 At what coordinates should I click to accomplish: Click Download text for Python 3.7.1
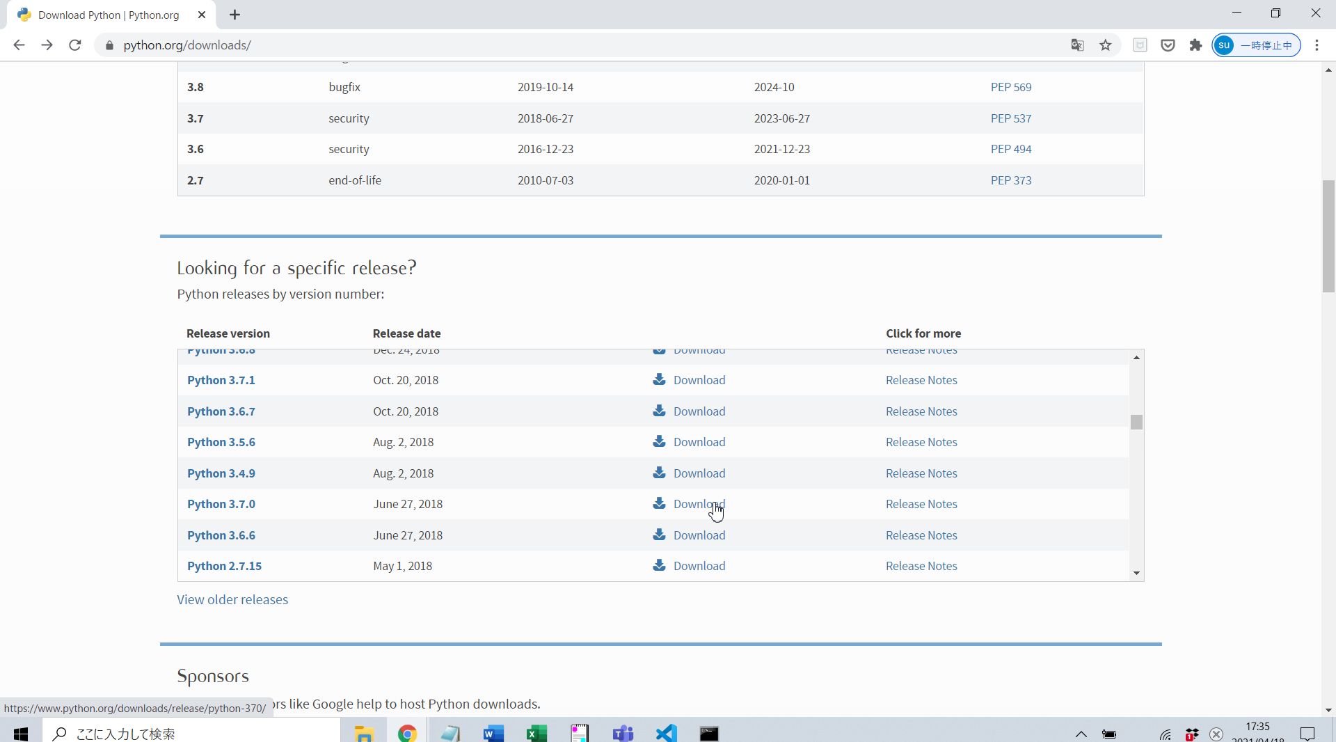click(x=699, y=380)
